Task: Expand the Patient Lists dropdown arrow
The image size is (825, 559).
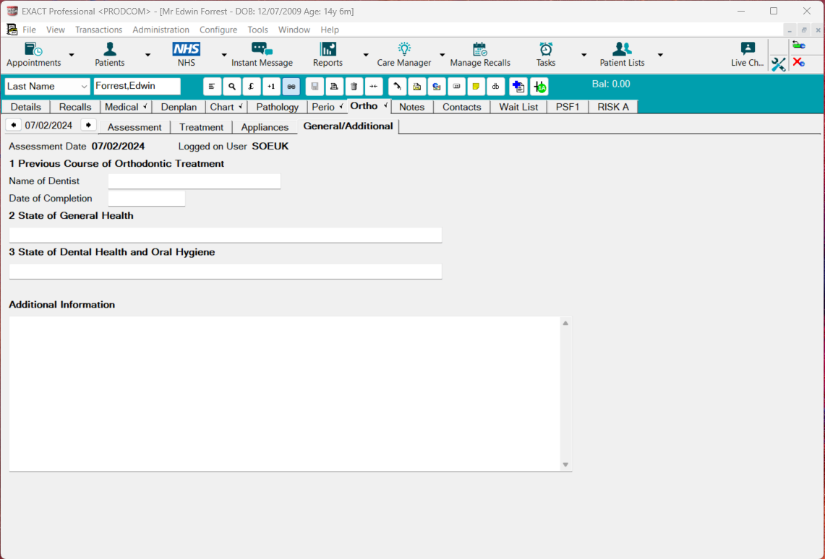Action: 659,54
